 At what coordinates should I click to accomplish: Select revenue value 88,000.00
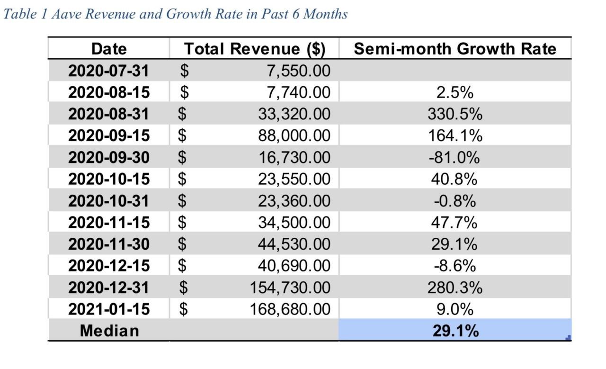294,136
